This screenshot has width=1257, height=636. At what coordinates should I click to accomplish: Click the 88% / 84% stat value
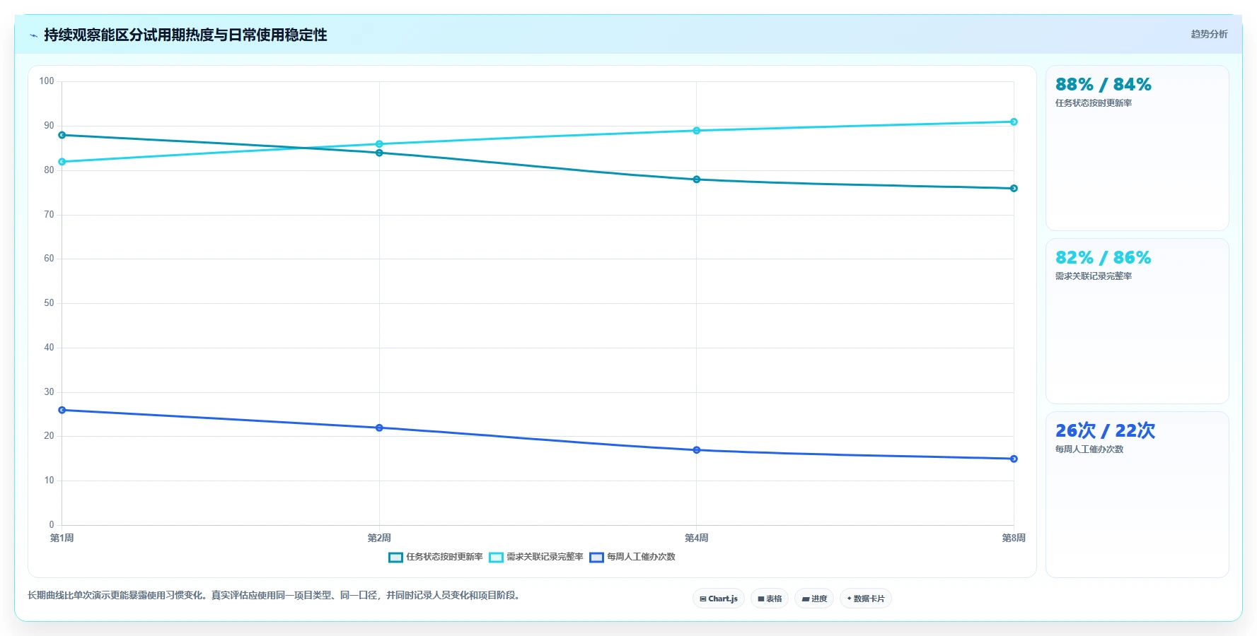pos(1103,85)
